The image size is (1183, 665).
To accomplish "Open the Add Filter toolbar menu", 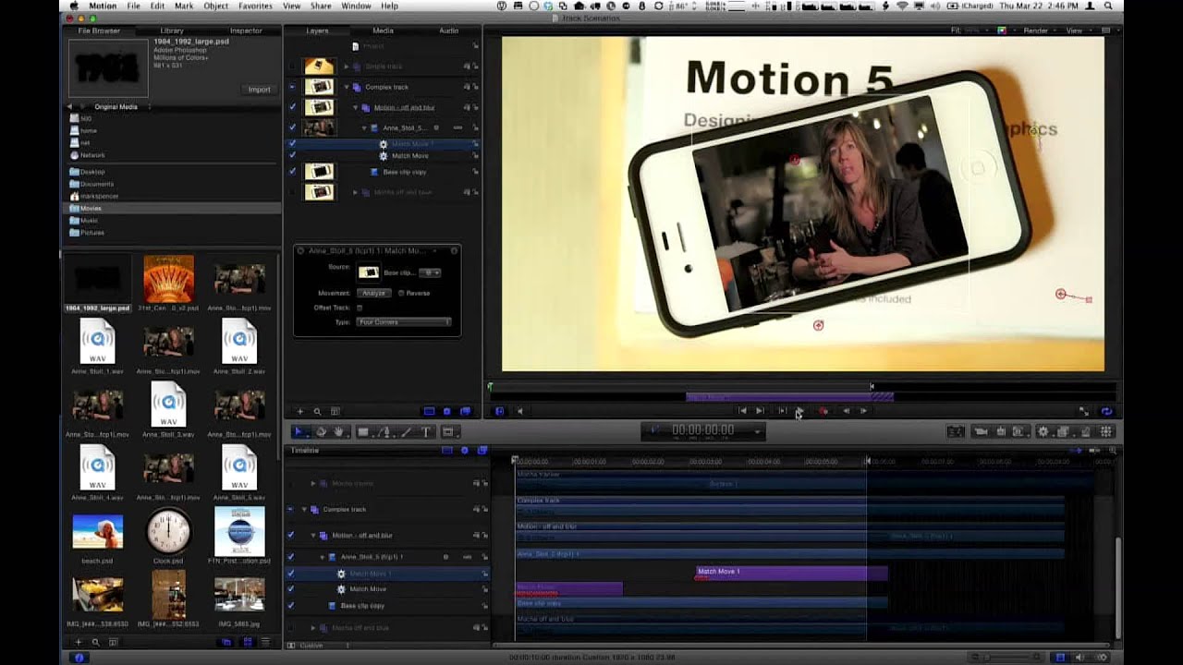I will pyautogui.click(x=1064, y=431).
